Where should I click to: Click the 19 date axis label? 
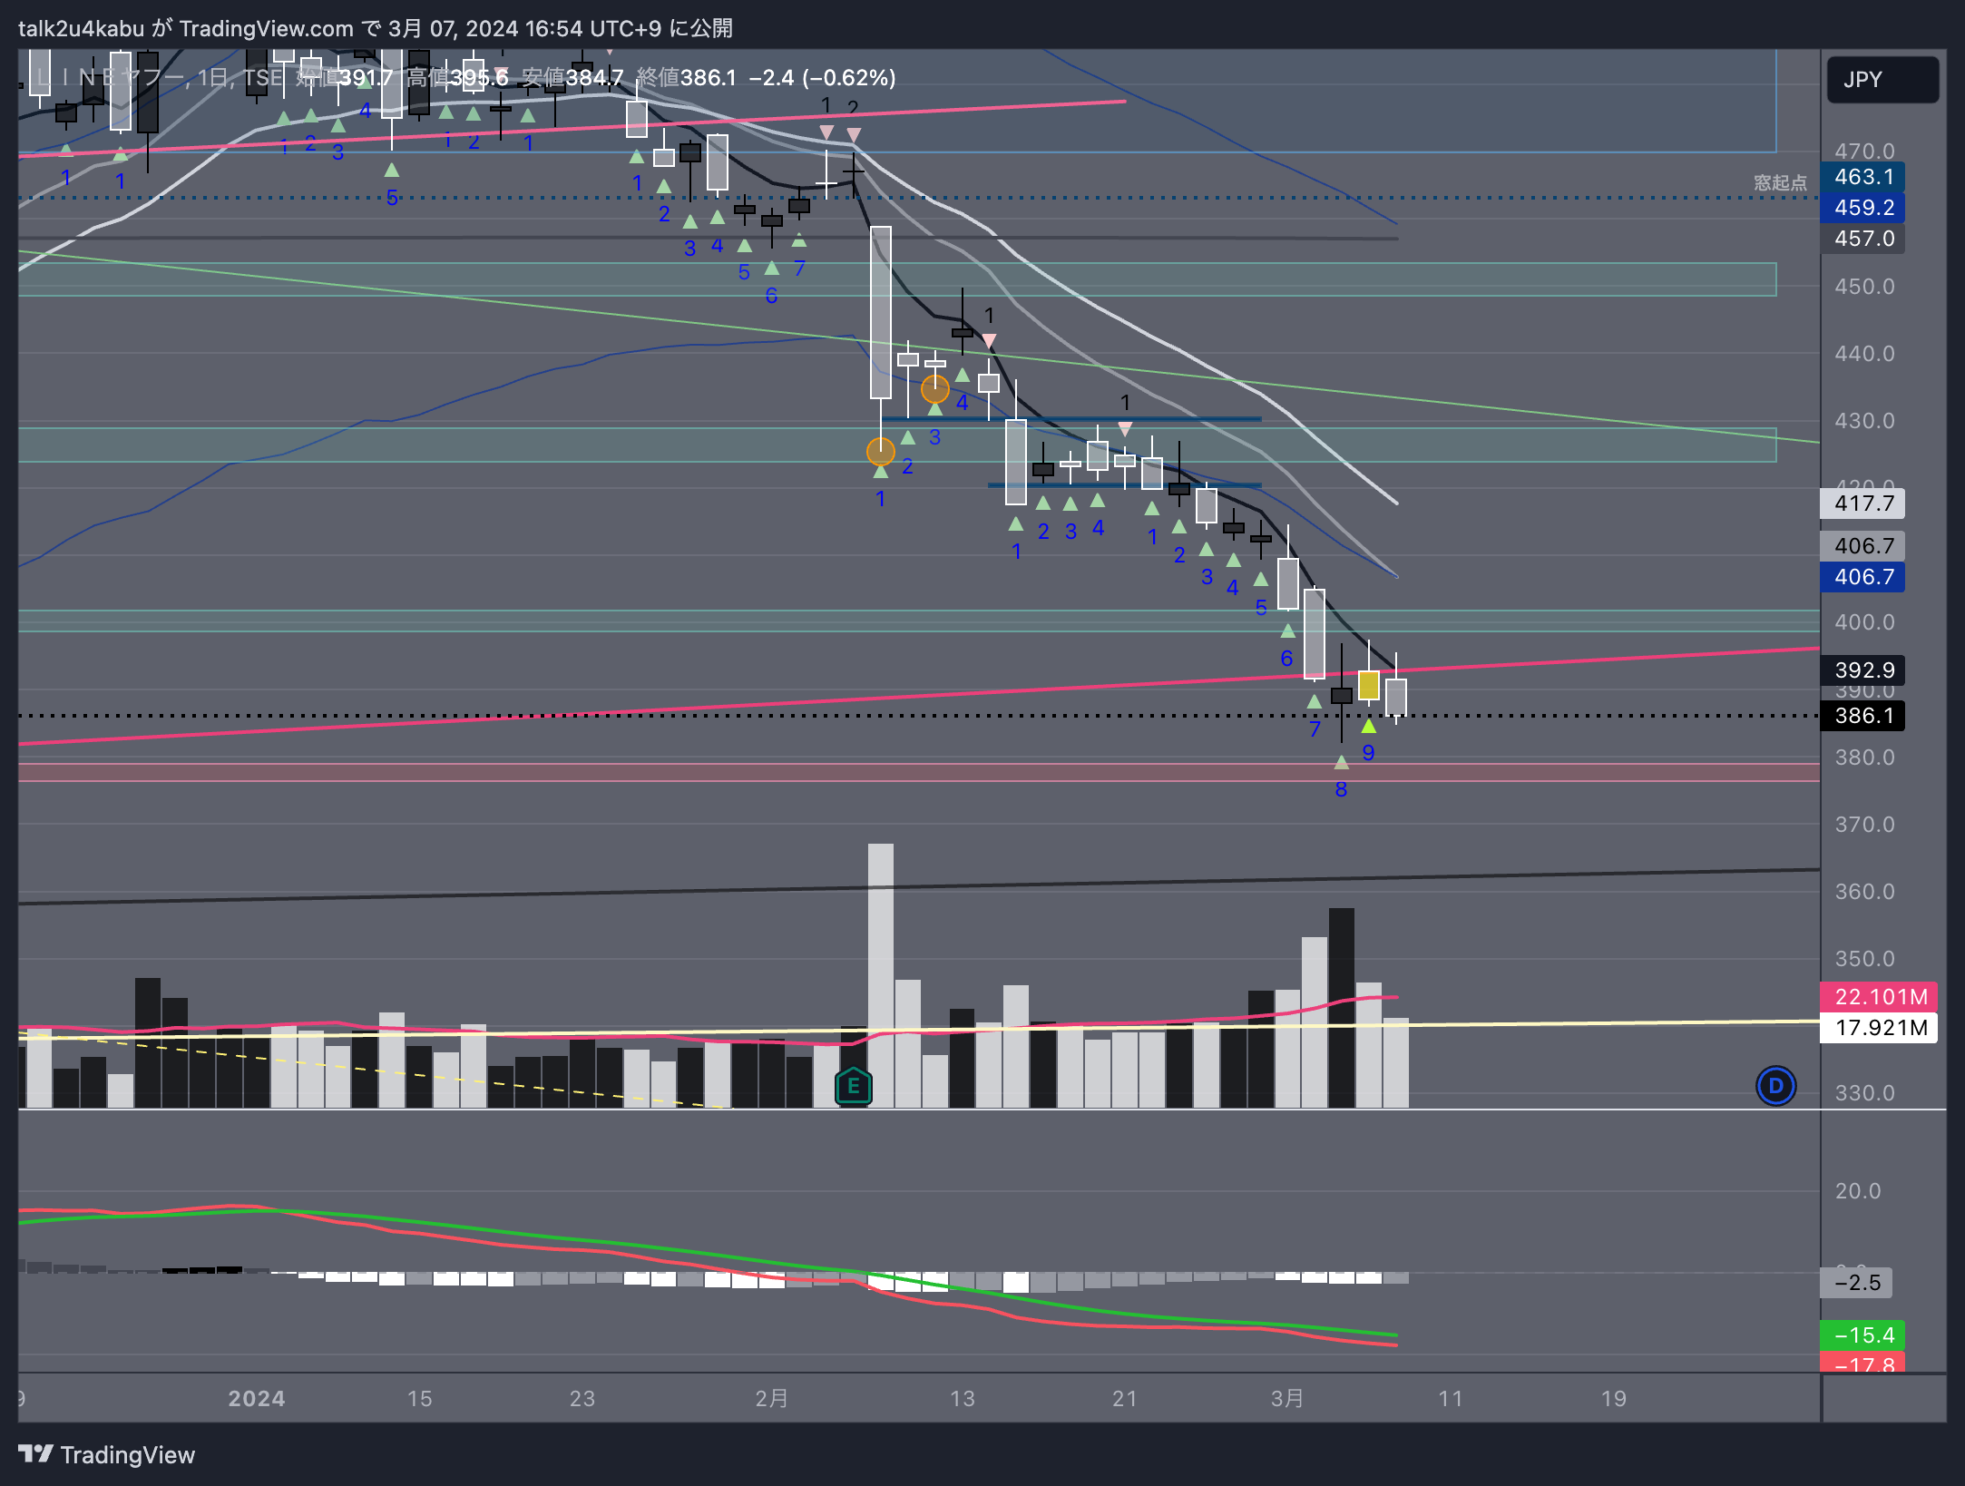tap(1614, 1399)
